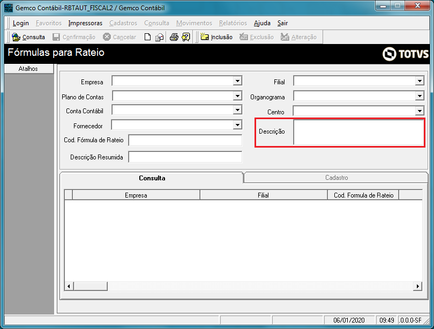Open the Movimentos menu

[x=194, y=23]
